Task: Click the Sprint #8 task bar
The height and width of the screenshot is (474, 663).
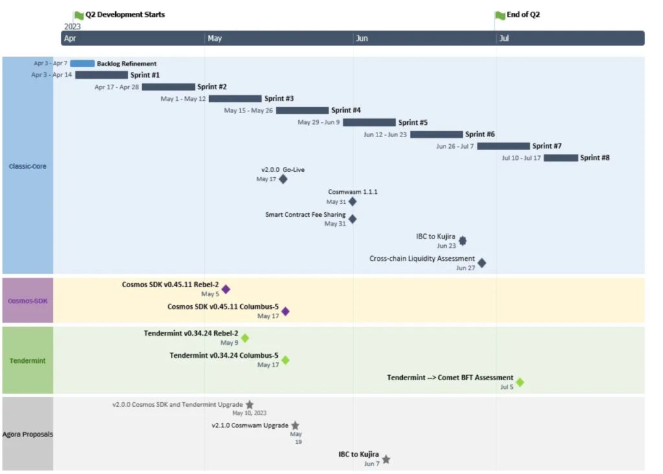Action: pyautogui.click(x=561, y=158)
